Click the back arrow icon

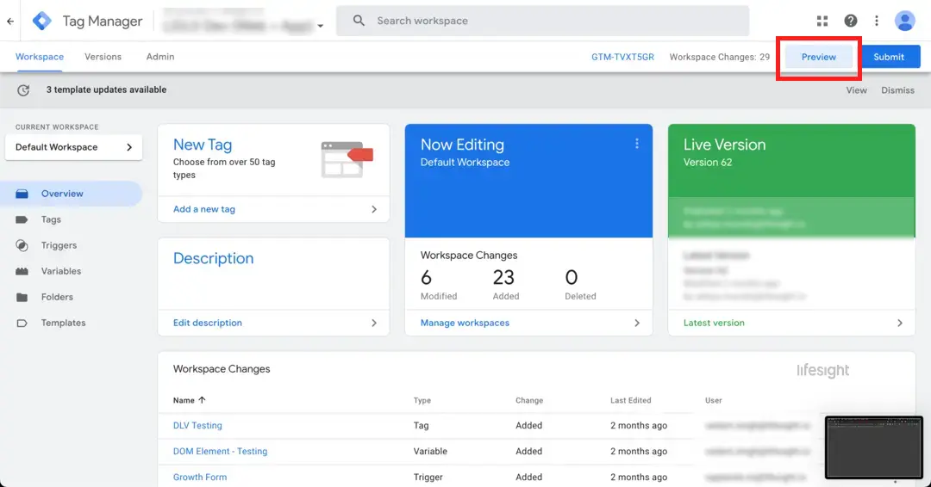coord(10,22)
